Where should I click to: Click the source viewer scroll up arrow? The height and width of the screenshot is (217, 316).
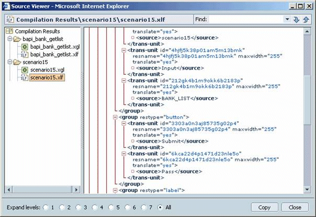coord(307,31)
